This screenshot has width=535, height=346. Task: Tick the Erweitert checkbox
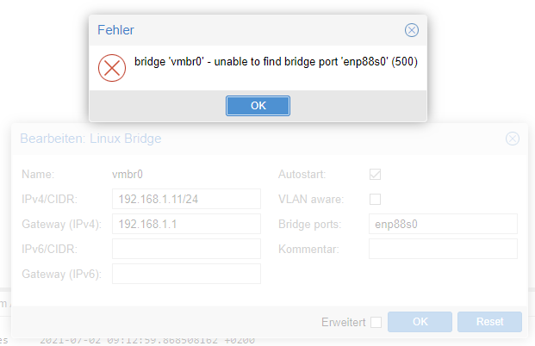[376, 323]
